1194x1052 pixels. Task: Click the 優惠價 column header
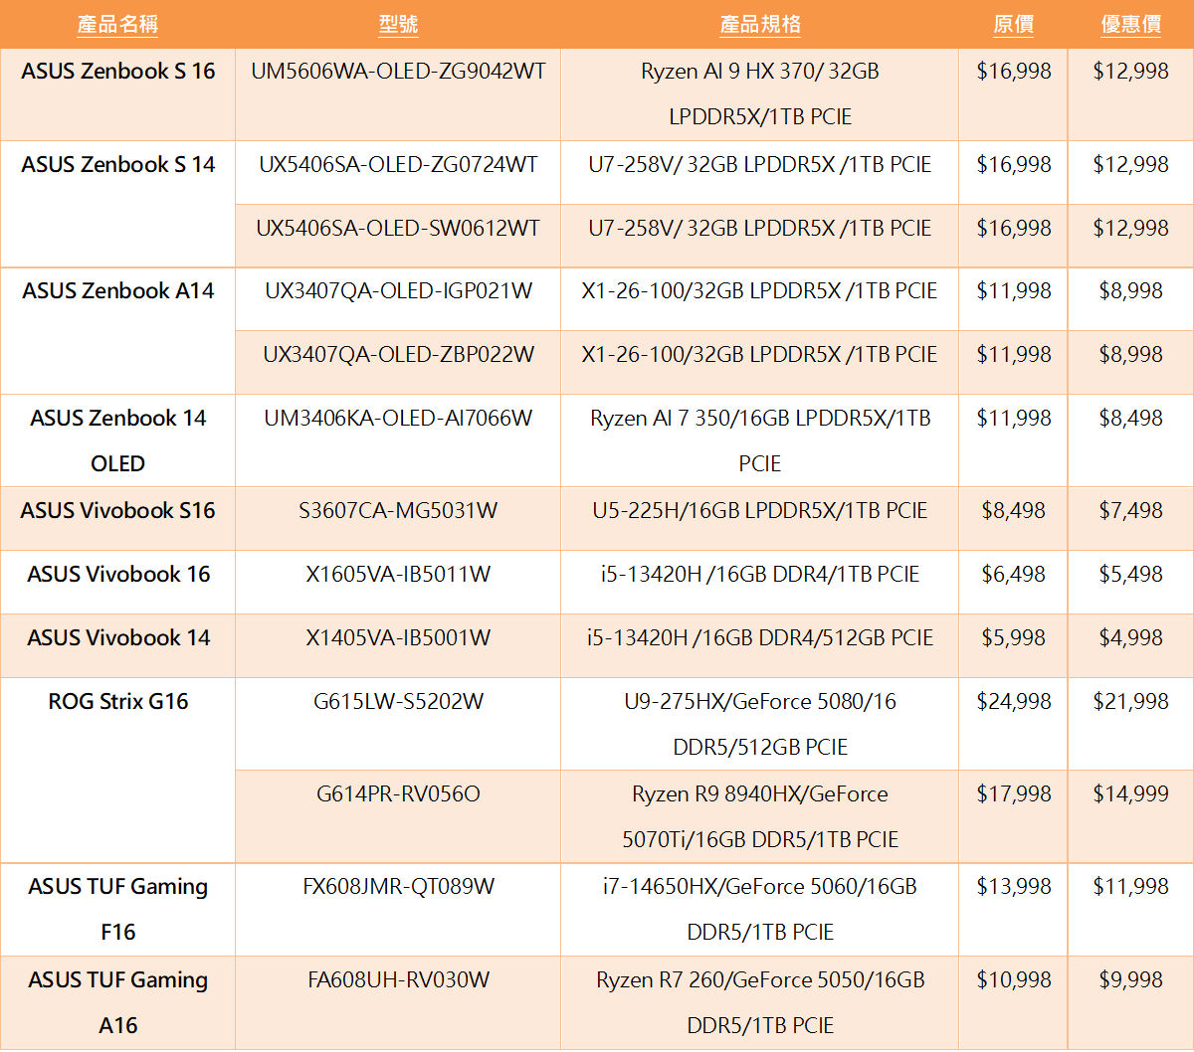coord(1130,25)
